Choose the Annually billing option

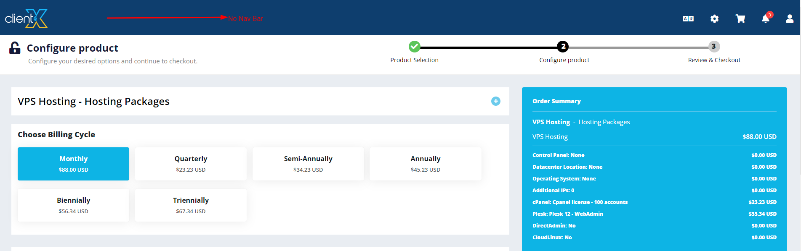[425, 164]
